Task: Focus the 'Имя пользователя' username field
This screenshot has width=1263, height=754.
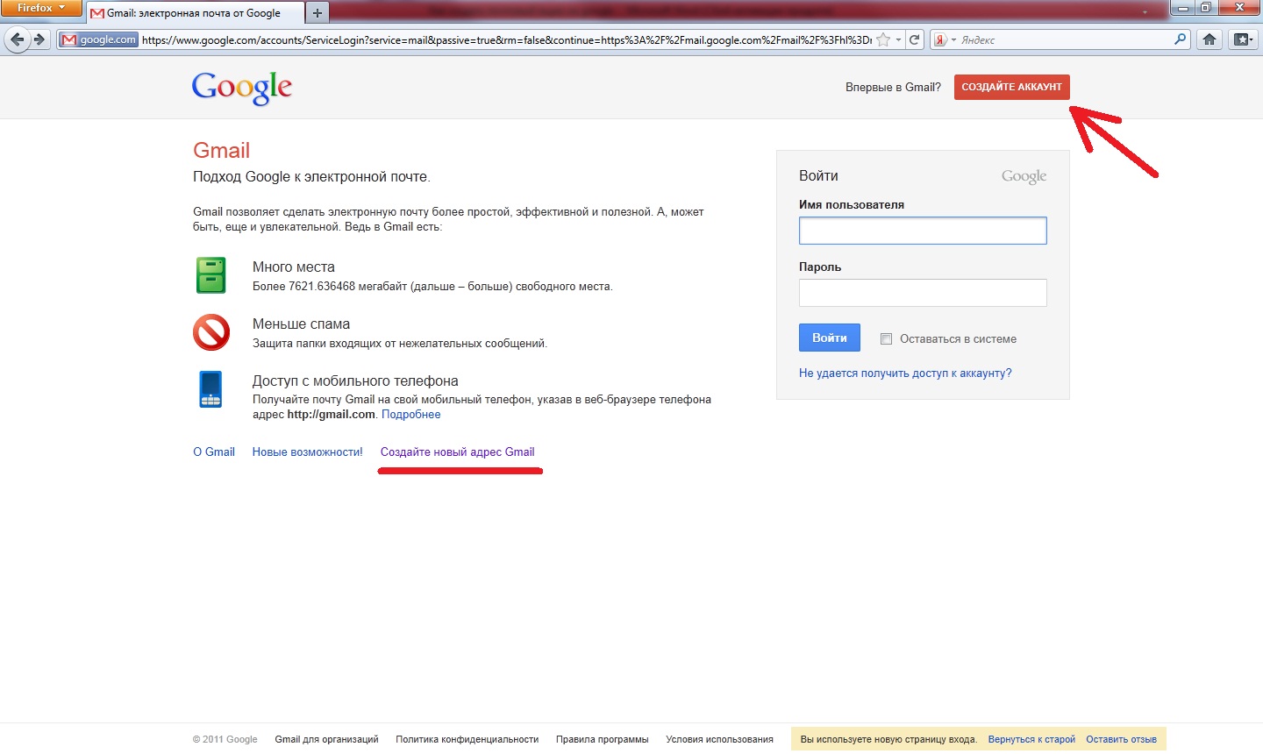Action: click(x=923, y=231)
